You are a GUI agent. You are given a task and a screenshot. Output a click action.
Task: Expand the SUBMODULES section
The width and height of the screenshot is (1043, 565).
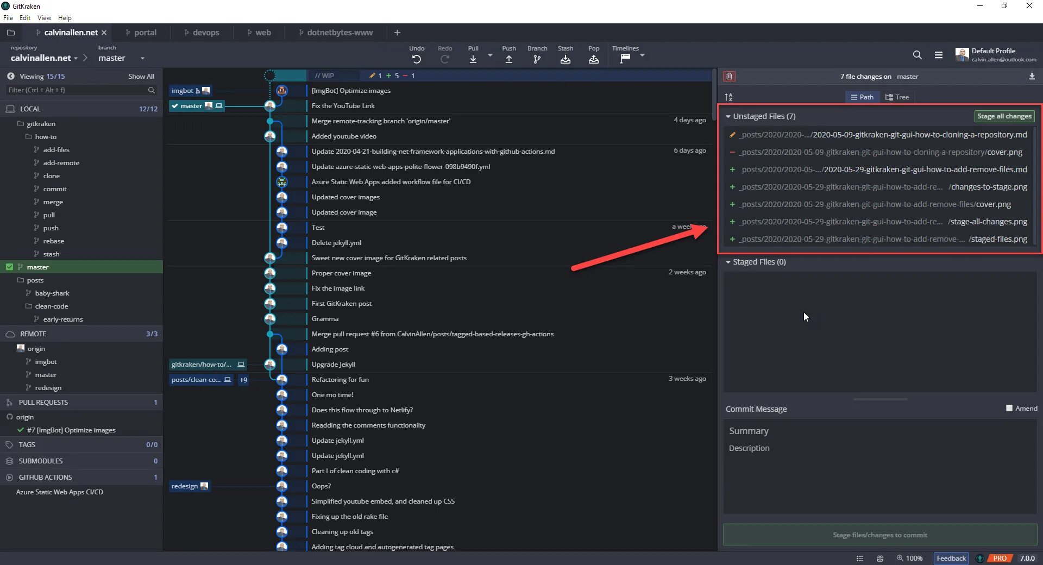[x=81, y=461]
